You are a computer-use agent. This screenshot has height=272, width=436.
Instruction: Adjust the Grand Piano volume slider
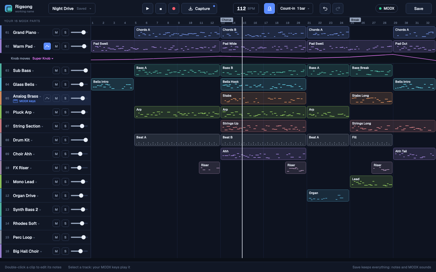(79, 32)
